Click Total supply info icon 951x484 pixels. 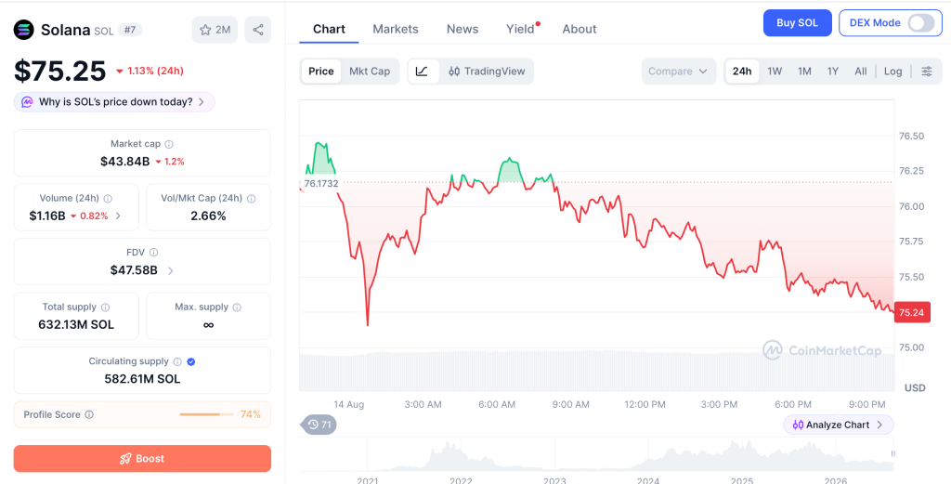105,307
